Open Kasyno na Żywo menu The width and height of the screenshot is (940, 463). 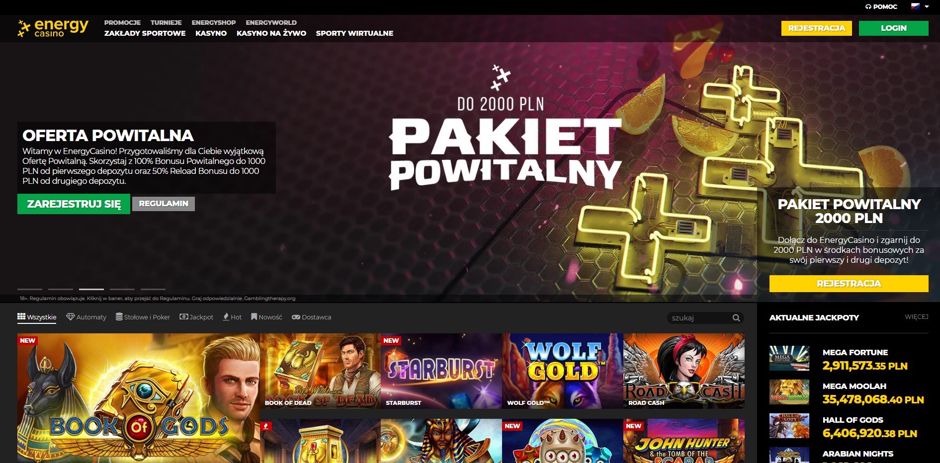tap(271, 33)
